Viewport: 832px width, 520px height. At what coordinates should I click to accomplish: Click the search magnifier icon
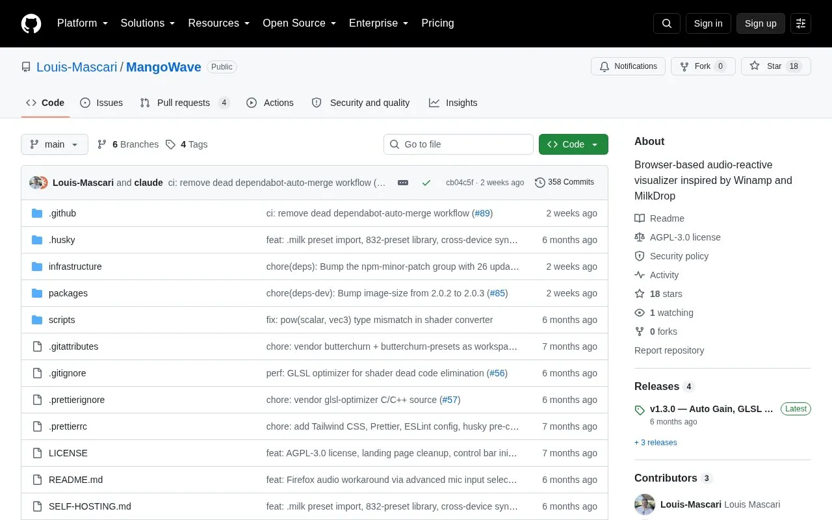[667, 23]
